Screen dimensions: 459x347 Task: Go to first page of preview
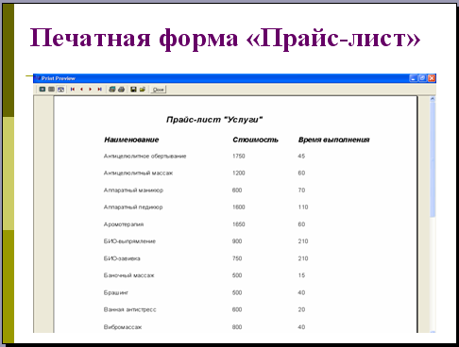[x=73, y=90]
